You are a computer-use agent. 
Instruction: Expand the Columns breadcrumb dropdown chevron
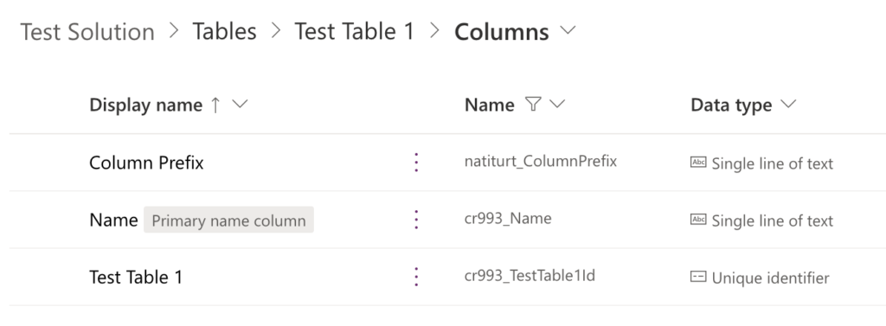pyautogui.click(x=568, y=30)
